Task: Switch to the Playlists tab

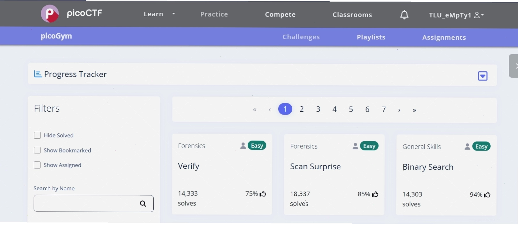Action: (x=371, y=37)
